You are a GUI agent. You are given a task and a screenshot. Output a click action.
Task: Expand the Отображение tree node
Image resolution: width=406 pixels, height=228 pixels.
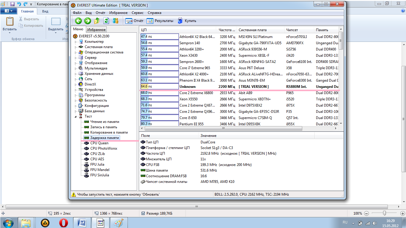75,63
